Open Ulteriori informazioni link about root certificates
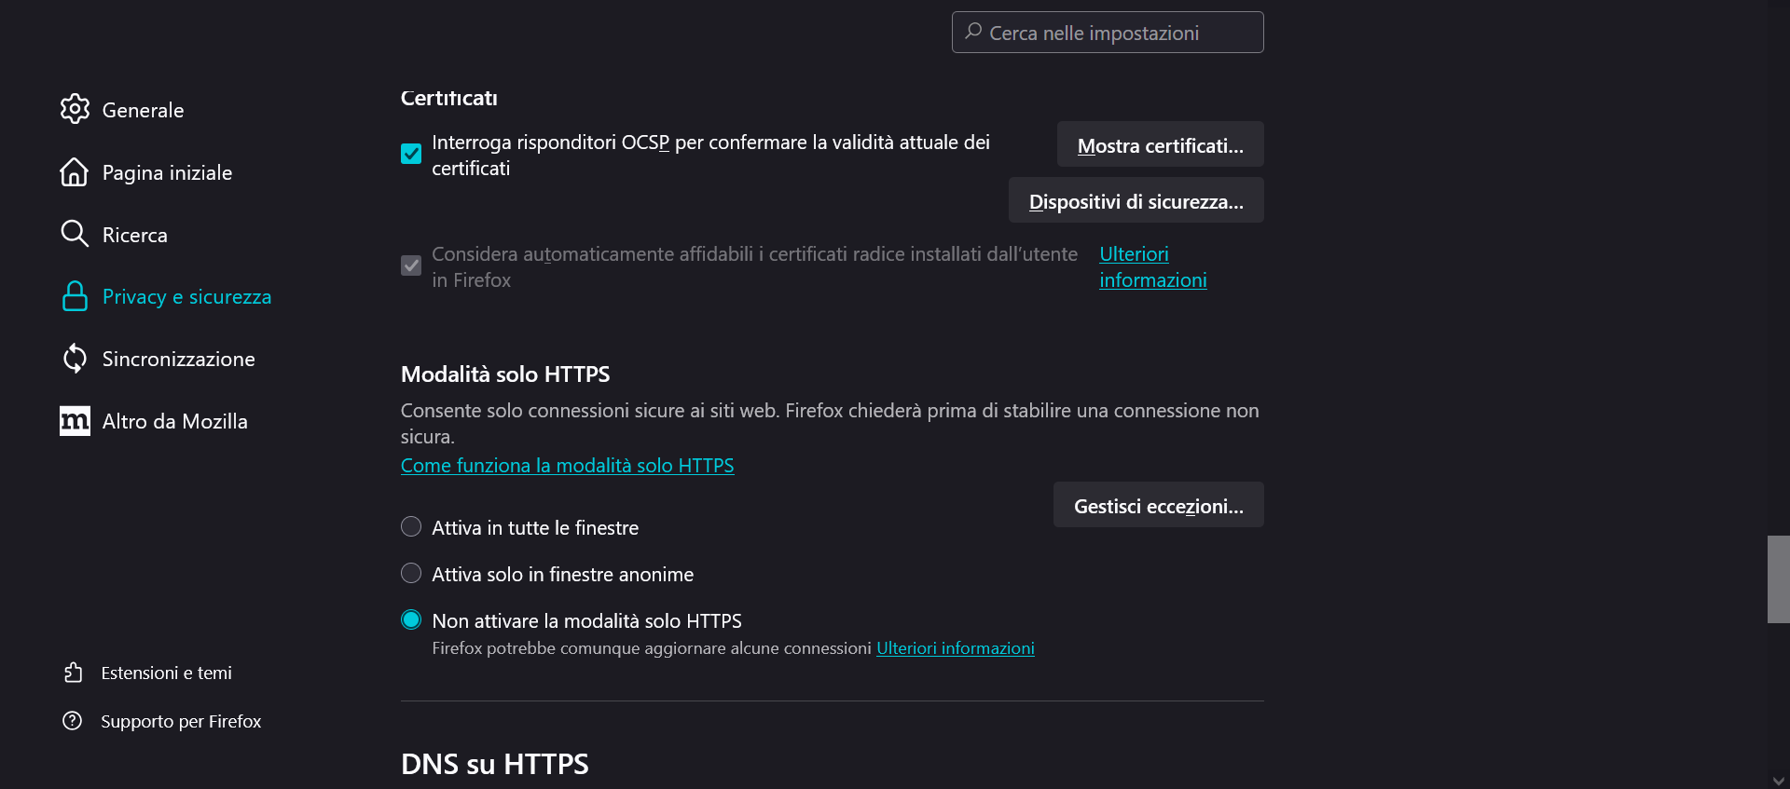The image size is (1790, 789). (x=1152, y=267)
